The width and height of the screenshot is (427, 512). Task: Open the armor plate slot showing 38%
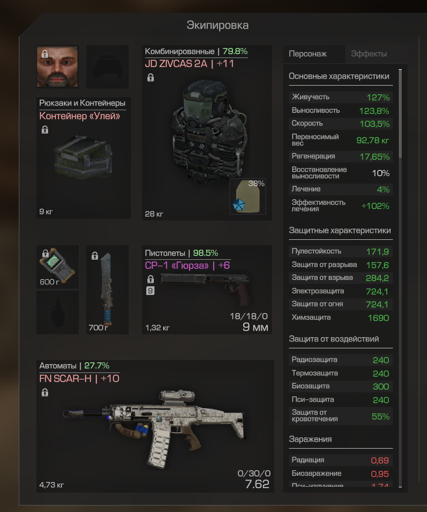coord(247,196)
